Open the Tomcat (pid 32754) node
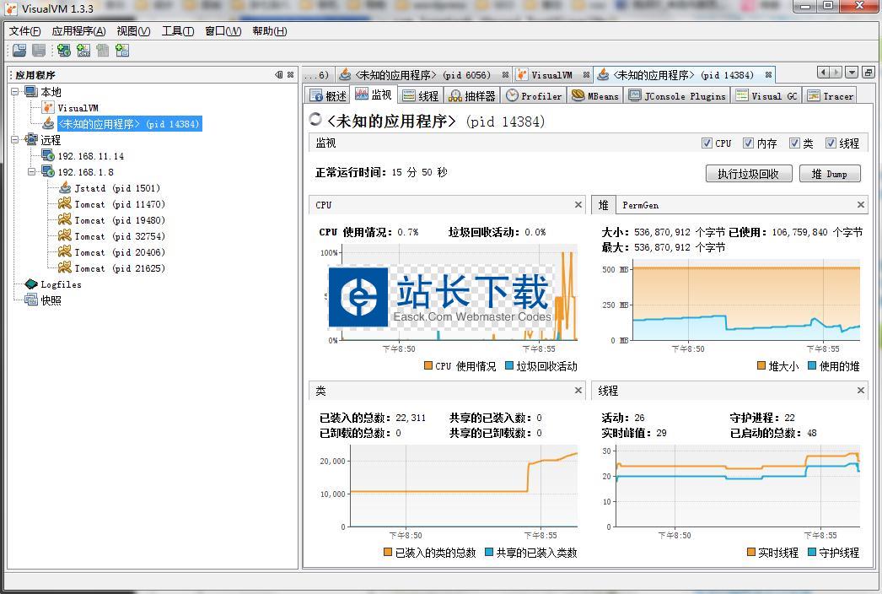Viewport: 882px width, 594px height. (x=119, y=236)
